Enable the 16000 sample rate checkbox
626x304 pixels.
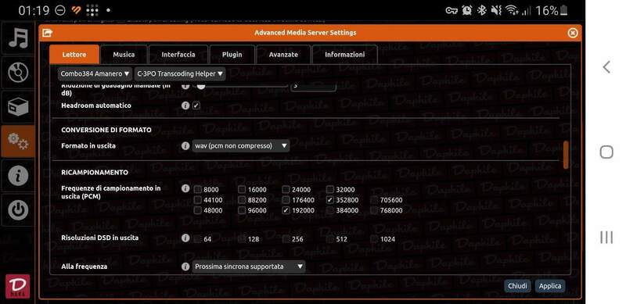point(242,189)
